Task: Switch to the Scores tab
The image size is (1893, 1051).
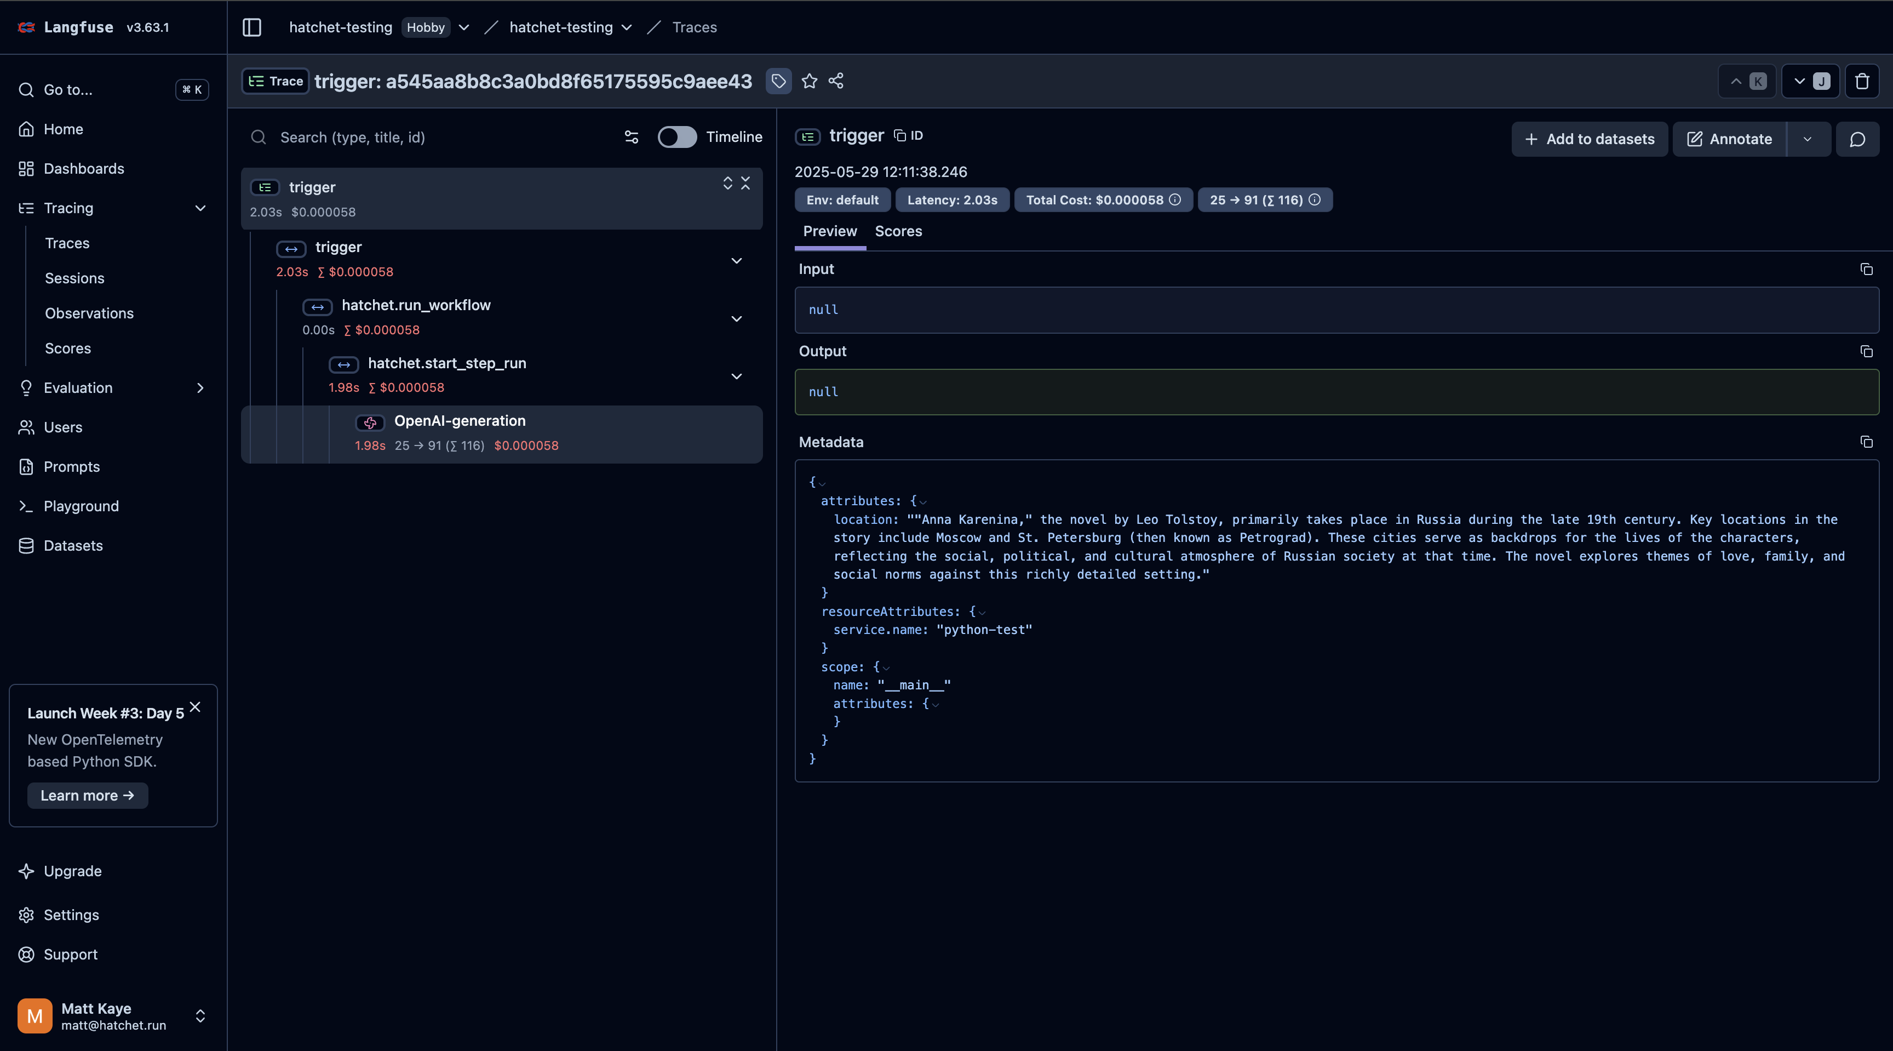Action: click(x=898, y=231)
